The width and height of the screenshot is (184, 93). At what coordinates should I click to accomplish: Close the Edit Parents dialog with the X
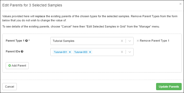tap(180, 4)
